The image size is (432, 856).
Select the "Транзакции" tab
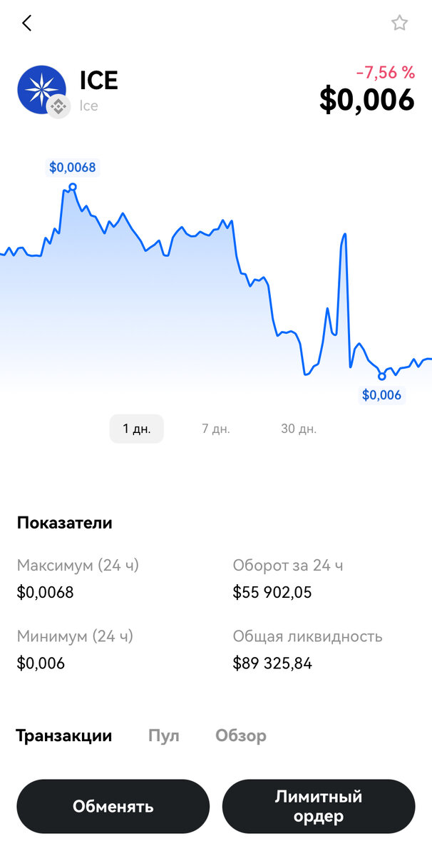(64, 735)
